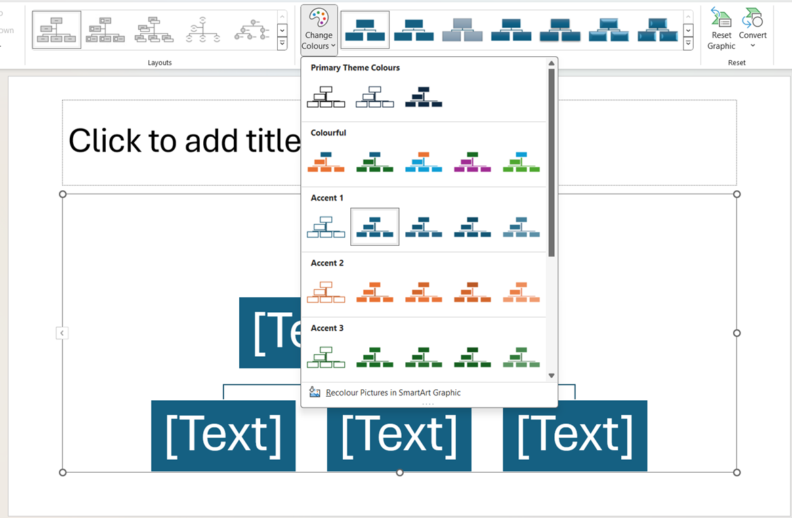
Task: Choose Accent 2 orange Coloured Fill
Action: [x=375, y=293]
